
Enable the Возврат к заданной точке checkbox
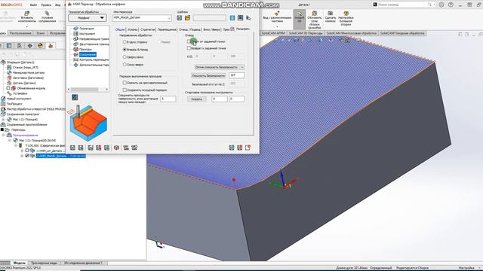tap(189, 48)
